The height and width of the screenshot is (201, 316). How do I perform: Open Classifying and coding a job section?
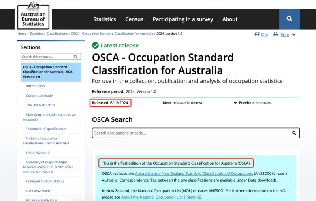click(x=49, y=117)
